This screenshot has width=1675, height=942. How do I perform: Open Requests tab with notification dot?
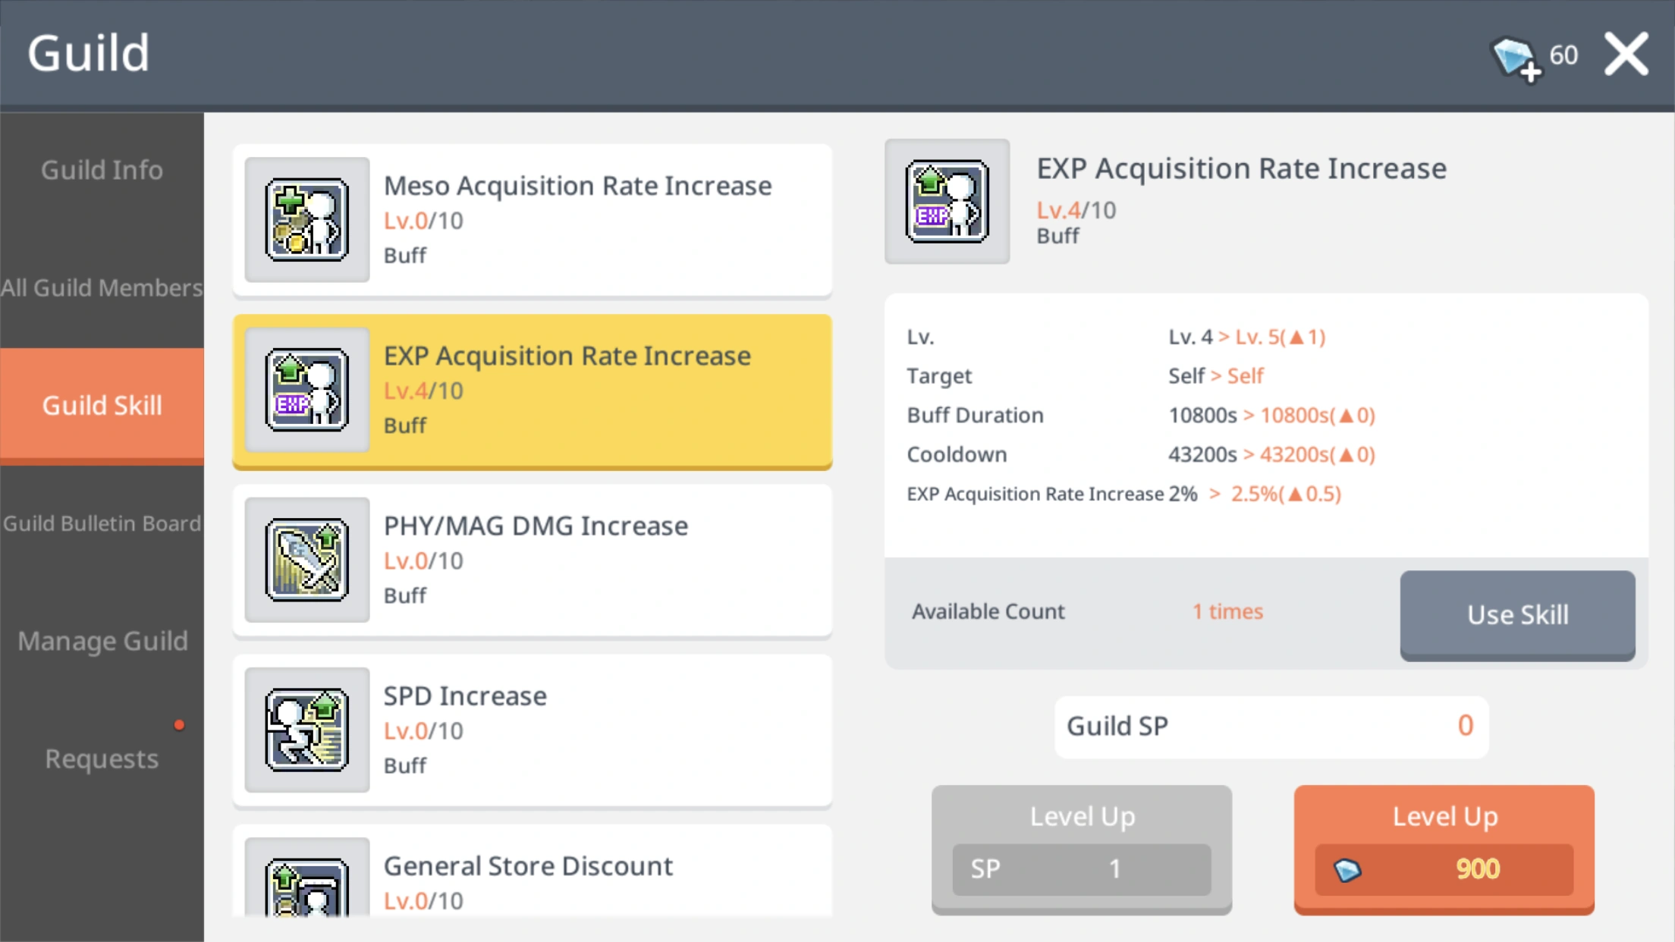point(102,758)
